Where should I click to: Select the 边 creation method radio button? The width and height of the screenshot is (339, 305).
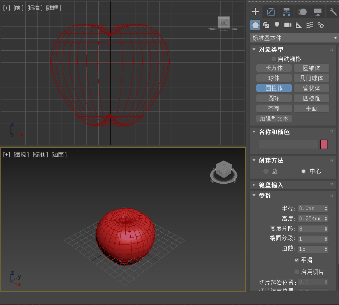[266, 171]
